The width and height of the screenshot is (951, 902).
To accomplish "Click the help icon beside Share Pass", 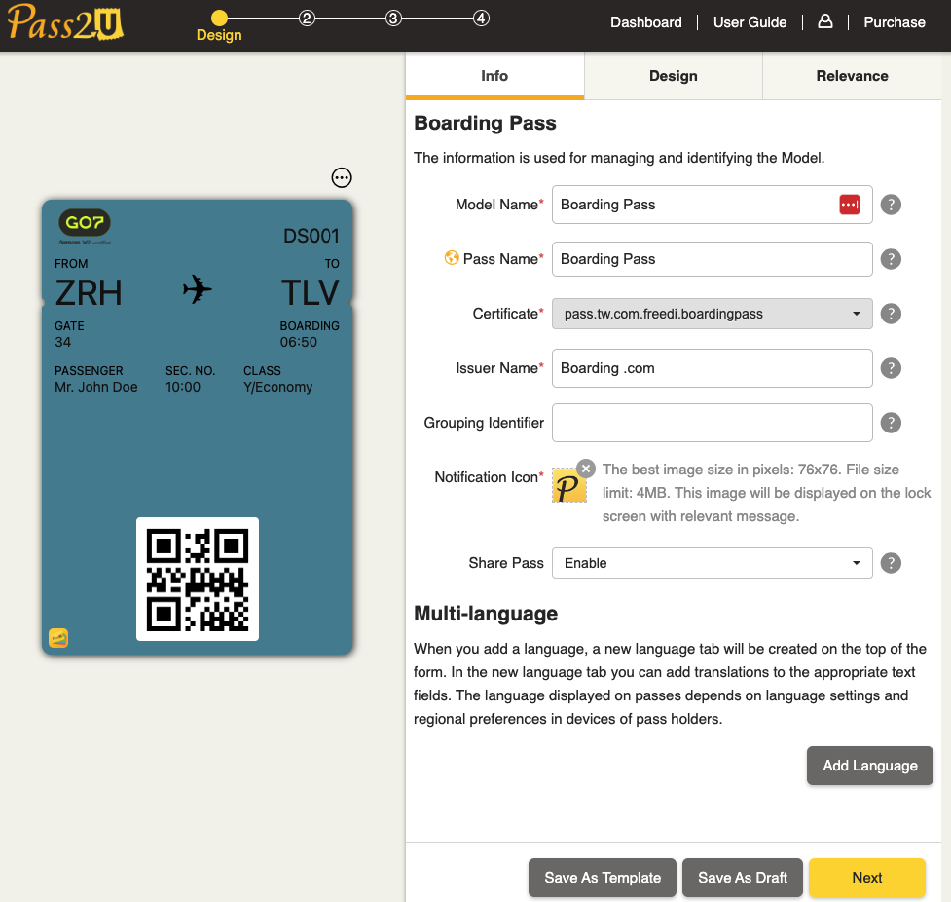I will pos(891,563).
